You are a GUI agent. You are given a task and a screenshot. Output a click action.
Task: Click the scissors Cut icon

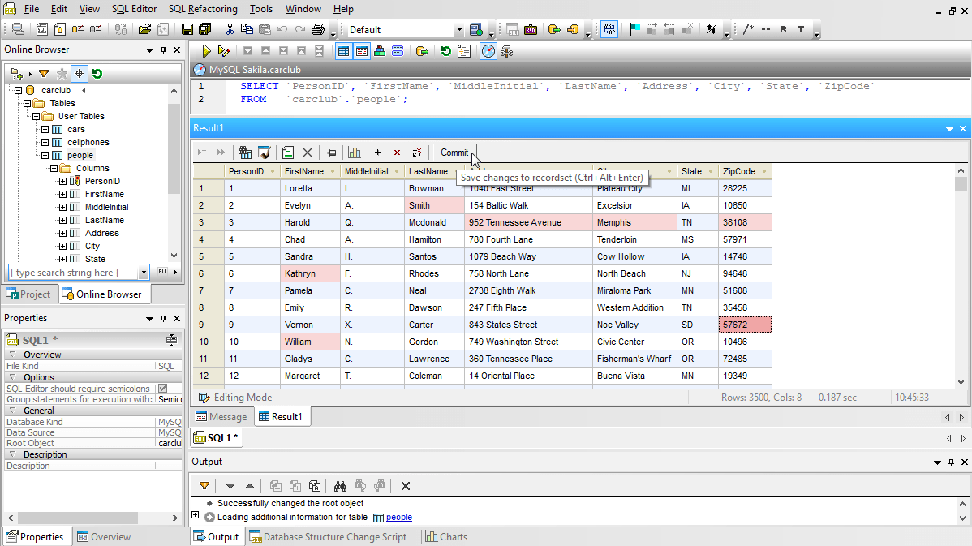pos(230,30)
